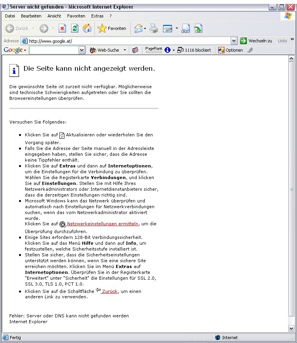Print the page with the printer icon

[x=154, y=28]
